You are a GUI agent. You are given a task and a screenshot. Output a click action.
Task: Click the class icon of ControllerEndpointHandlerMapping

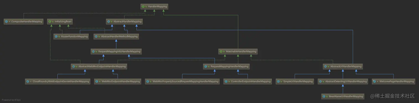pyautogui.click(x=226, y=82)
